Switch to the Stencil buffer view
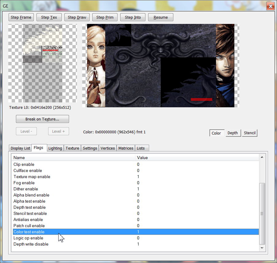Viewport: 277px width, 263px height. point(249,133)
